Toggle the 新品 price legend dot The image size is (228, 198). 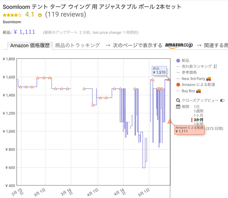click(178, 61)
